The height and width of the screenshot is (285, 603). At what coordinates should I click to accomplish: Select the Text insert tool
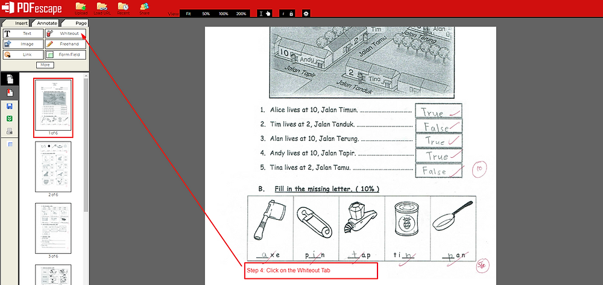[x=23, y=33]
